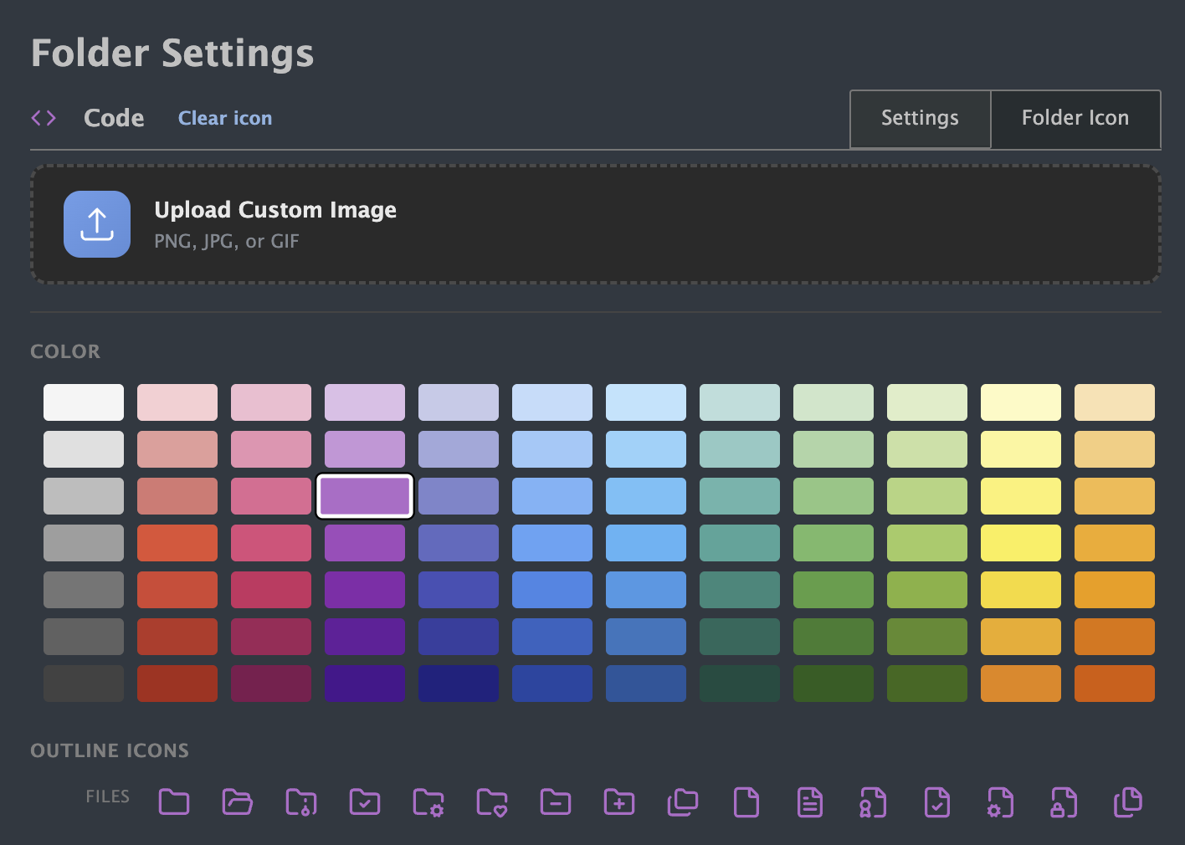Select the folder with minus icon
1185x845 pixels.
556,802
